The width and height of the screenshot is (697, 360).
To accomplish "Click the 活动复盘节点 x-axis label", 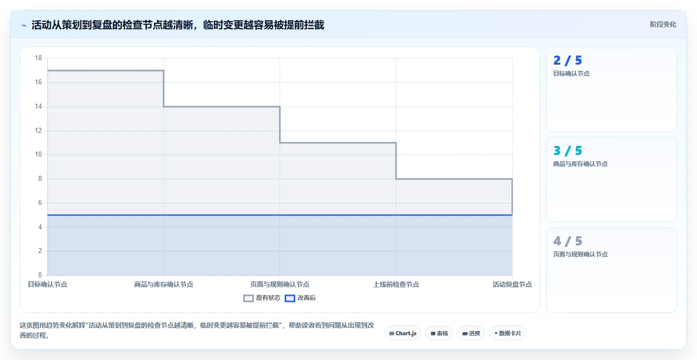I will (512, 284).
